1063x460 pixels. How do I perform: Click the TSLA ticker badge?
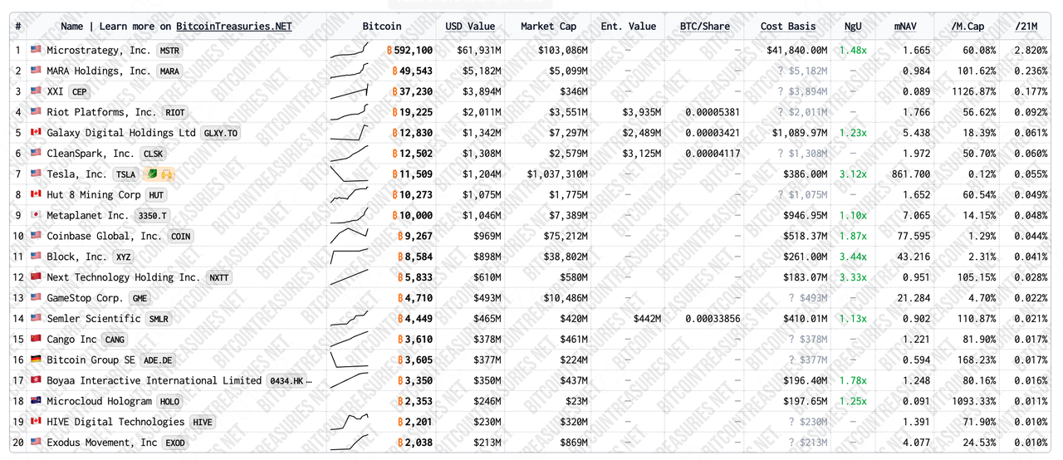(x=125, y=174)
